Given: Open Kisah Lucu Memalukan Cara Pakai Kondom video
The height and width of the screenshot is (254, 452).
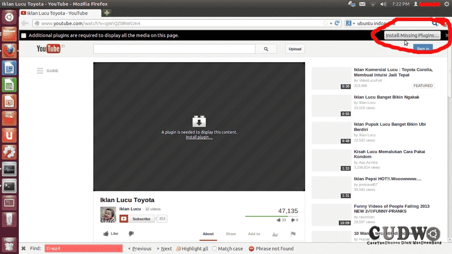Looking at the screenshot, I should (x=389, y=154).
